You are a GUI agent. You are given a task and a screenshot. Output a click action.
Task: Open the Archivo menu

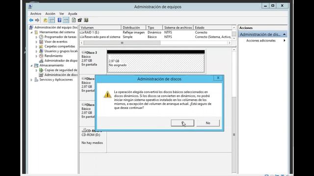pos(36,14)
